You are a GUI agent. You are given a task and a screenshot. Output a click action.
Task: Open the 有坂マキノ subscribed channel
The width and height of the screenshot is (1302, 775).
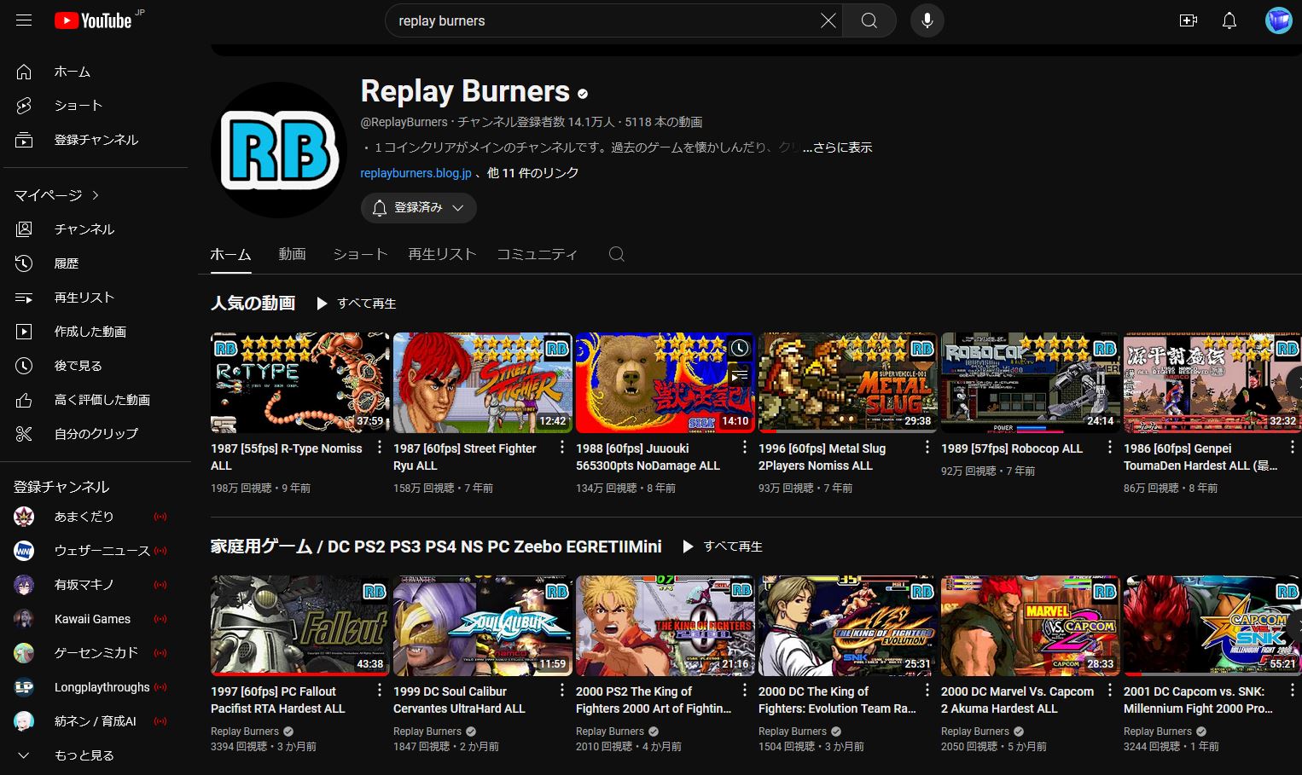pyautogui.click(x=96, y=585)
